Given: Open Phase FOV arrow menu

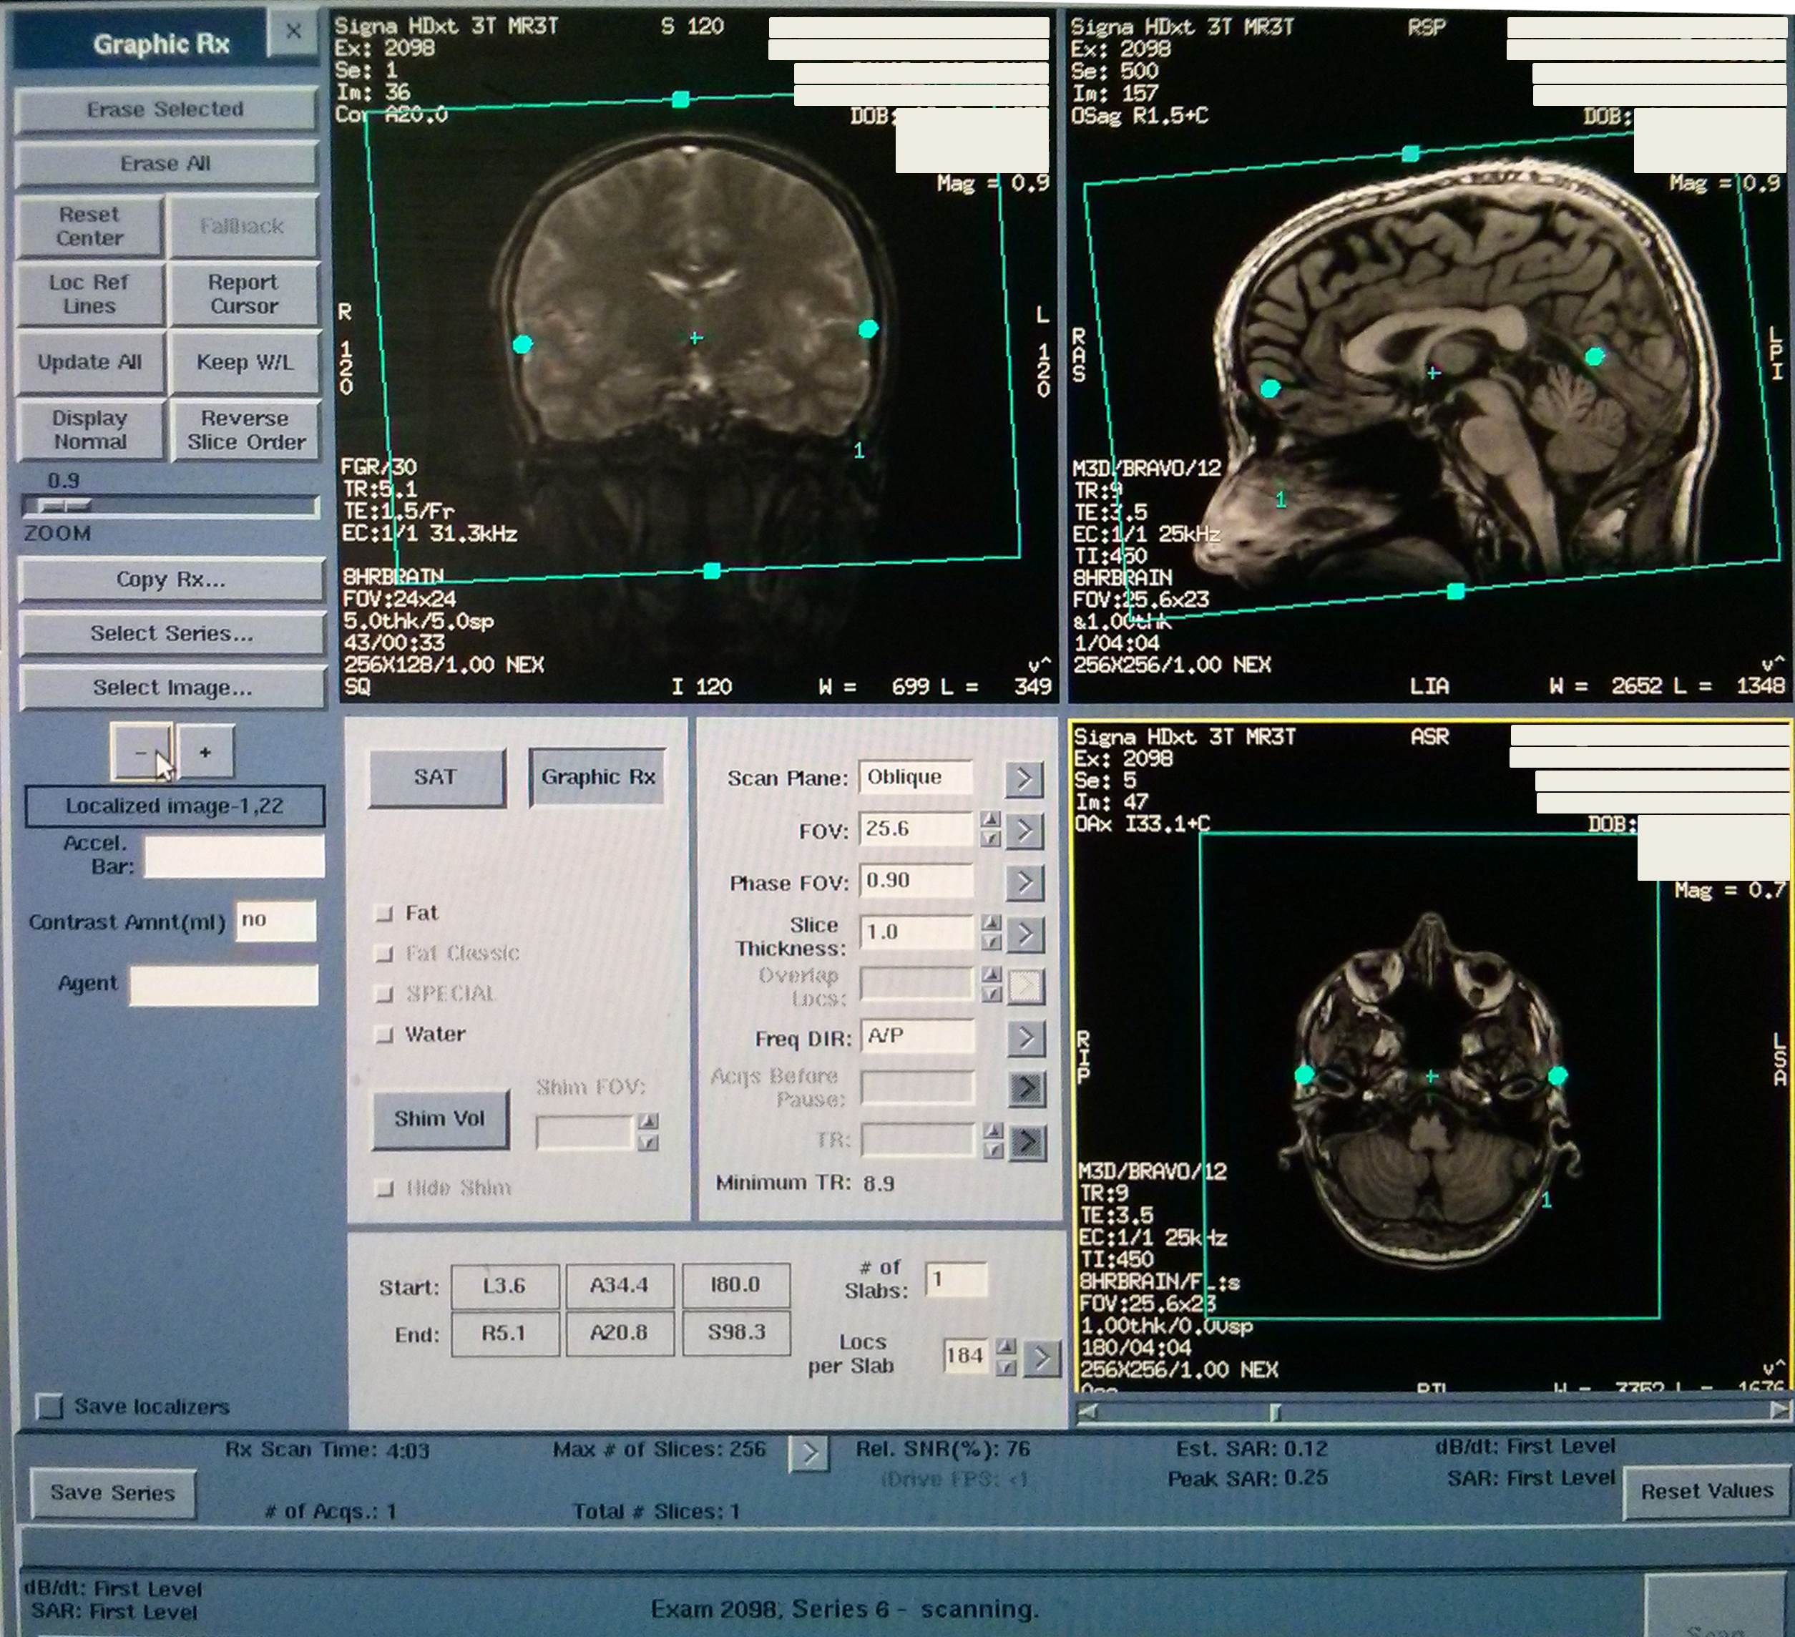Looking at the screenshot, I should (x=1024, y=883).
